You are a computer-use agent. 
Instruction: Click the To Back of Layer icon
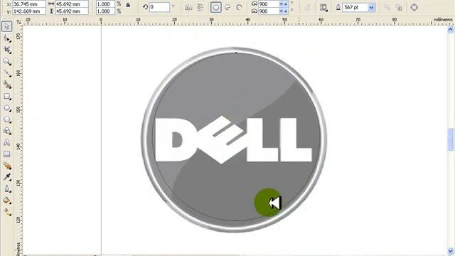(399, 7)
